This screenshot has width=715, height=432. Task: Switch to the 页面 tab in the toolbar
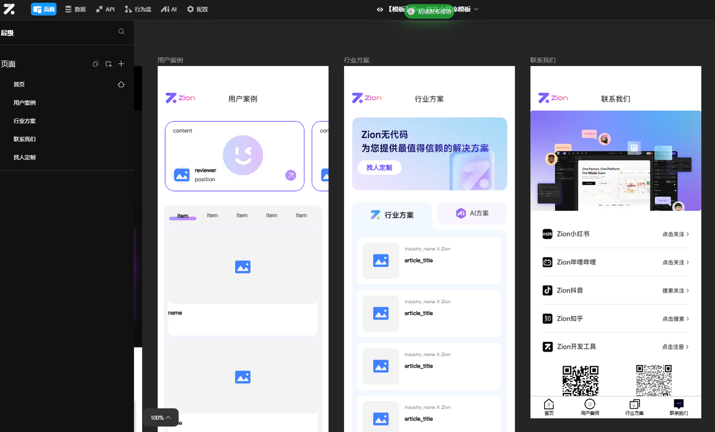pos(44,9)
